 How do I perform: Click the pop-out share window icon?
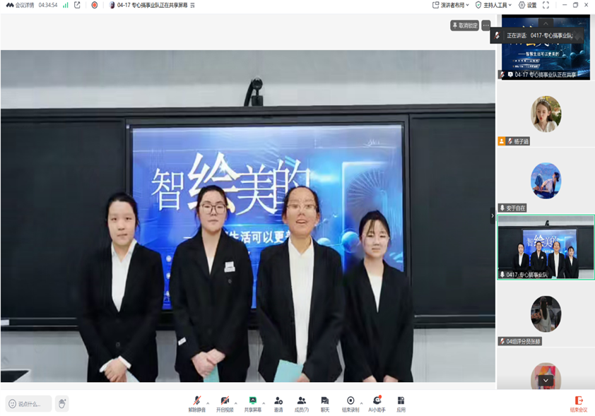point(78,5)
